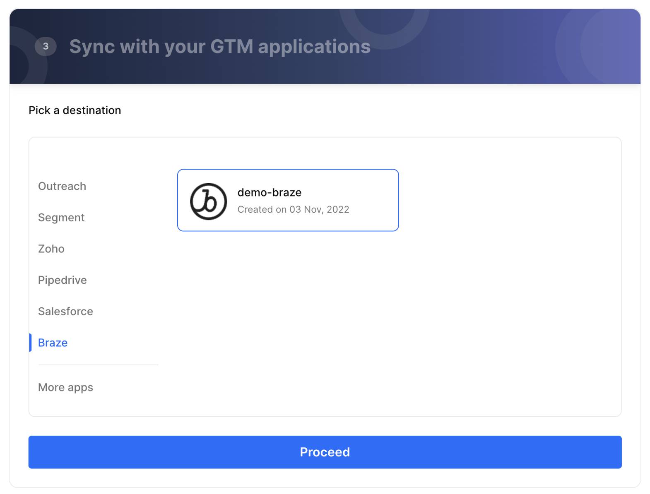Image resolution: width=650 pixels, height=494 pixels.
Task: Open the Salesforce destination
Action: pos(65,312)
